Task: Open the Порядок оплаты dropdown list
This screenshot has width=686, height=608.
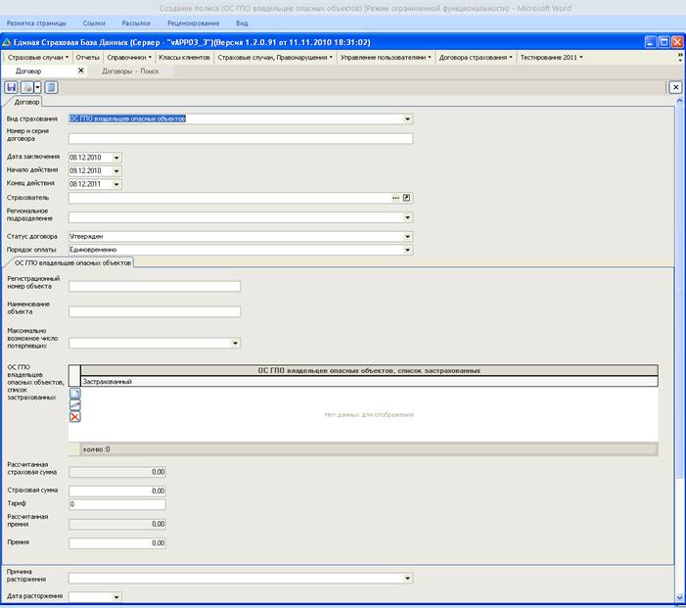Action: tap(407, 250)
